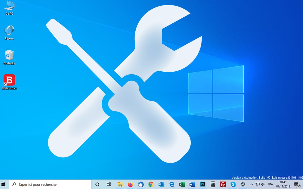Screen dimensions: 303x189
Task: Open Skype from the taskbar
Action: click(233, 184)
